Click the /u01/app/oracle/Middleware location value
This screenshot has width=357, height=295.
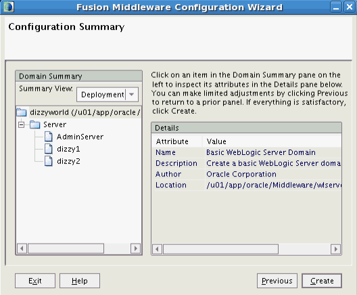click(x=273, y=185)
